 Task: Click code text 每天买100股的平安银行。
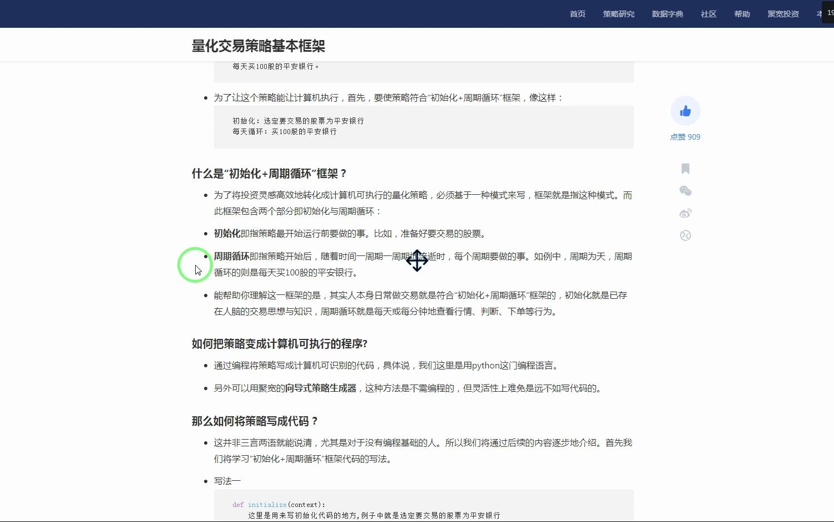coord(276,66)
